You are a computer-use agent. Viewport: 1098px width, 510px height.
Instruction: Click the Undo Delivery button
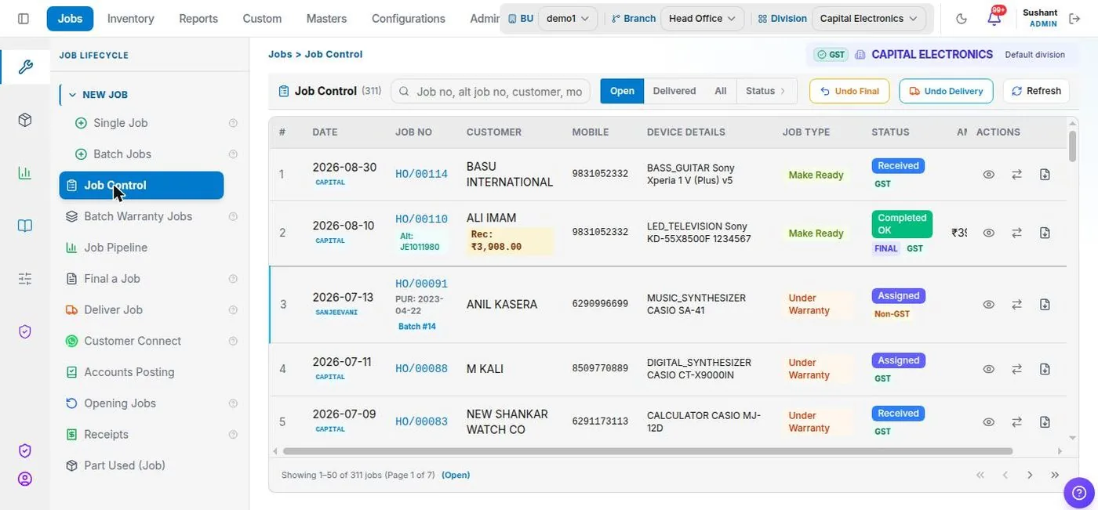(x=946, y=91)
